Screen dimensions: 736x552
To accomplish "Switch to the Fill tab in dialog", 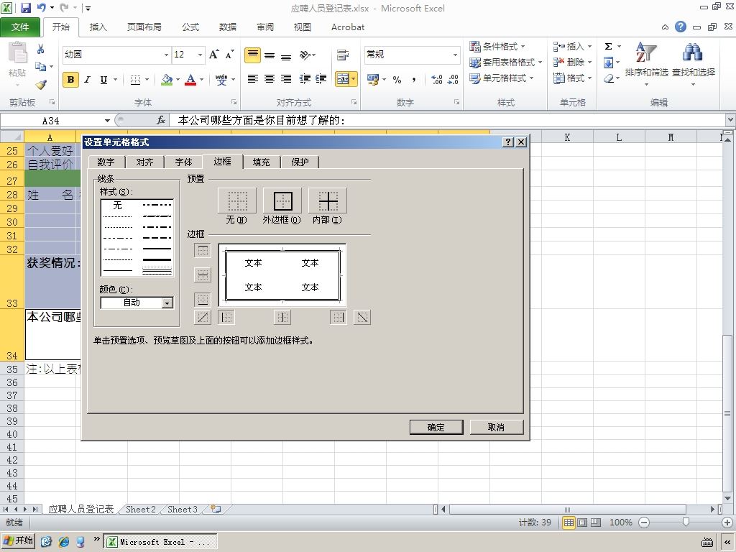I will point(261,162).
